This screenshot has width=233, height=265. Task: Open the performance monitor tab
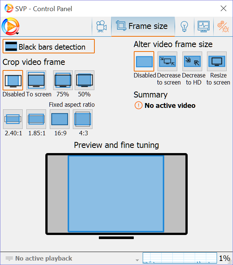click(x=203, y=26)
